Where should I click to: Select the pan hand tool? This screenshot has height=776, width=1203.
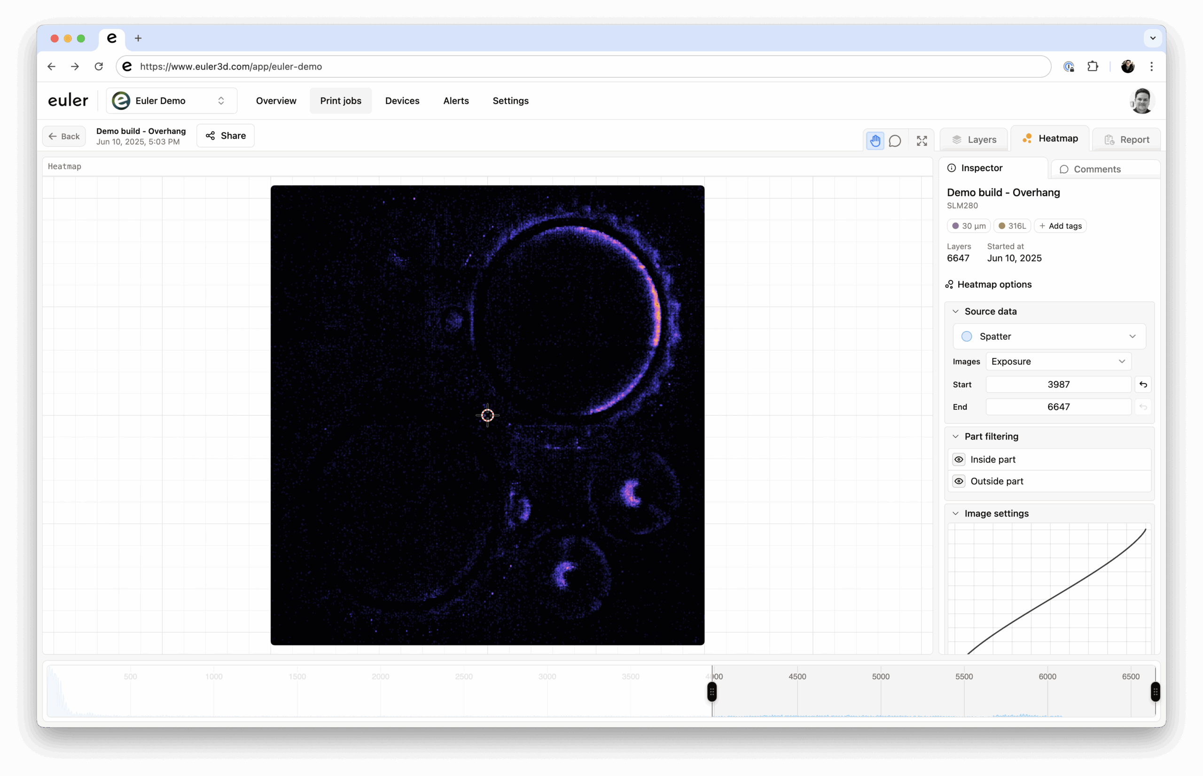click(875, 141)
